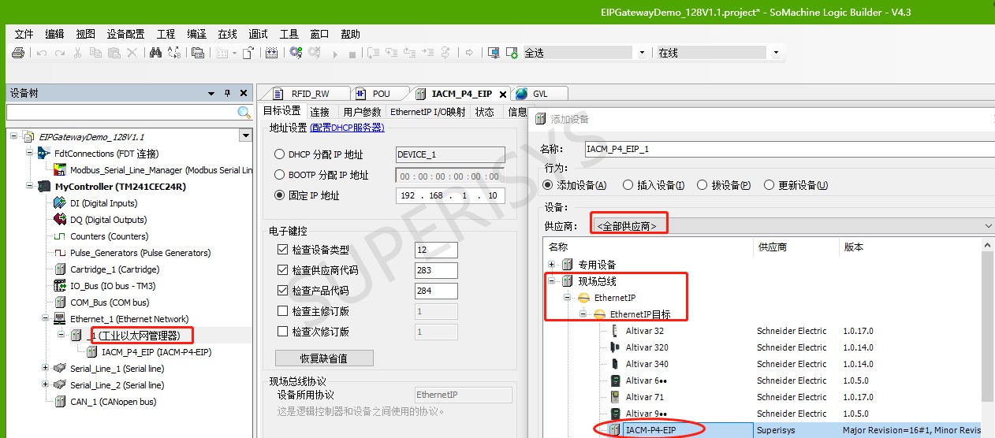The height and width of the screenshot is (438, 995).
Task: Click the Modbus_Serial_Line_Manager icon
Action: tap(60, 170)
